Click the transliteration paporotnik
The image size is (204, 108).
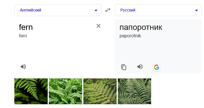130,36
